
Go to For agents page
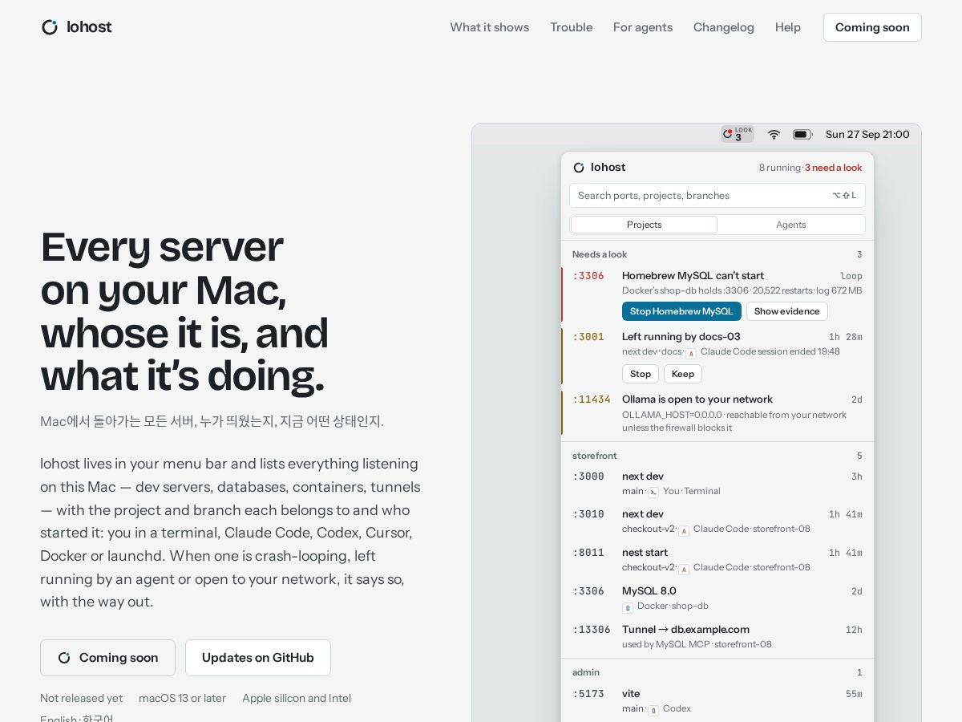(x=643, y=27)
